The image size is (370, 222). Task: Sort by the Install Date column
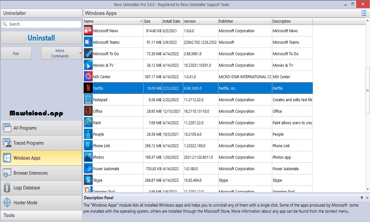click(173, 21)
